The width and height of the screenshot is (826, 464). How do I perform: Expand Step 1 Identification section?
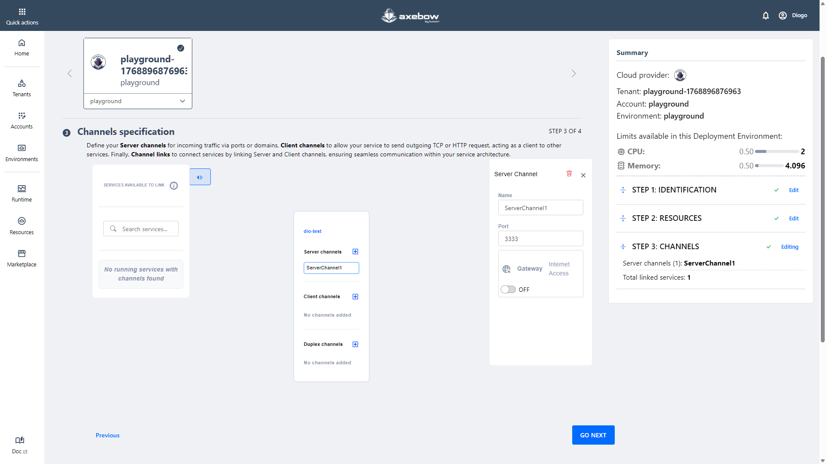coord(623,190)
